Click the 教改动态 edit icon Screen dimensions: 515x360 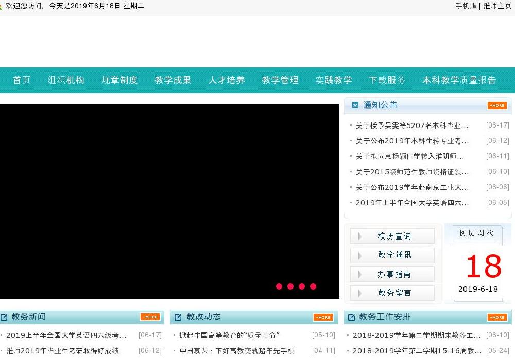(x=178, y=317)
